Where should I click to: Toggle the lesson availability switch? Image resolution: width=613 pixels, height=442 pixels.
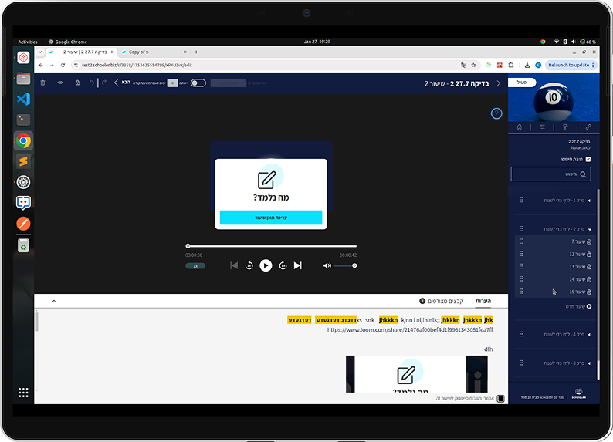pos(198,83)
